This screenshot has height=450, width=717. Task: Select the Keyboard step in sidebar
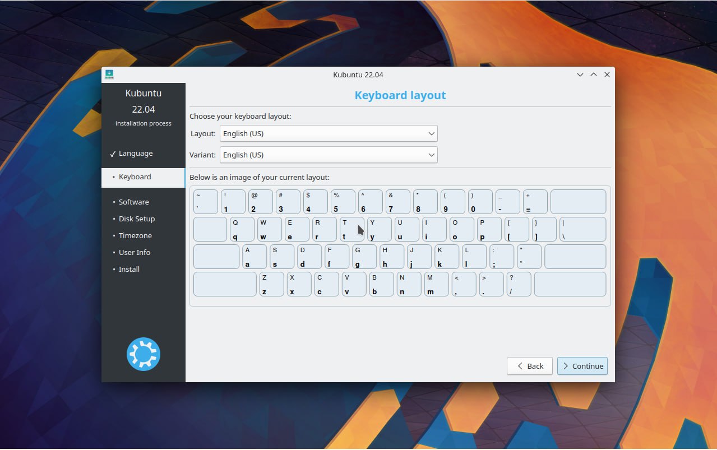coord(143,177)
